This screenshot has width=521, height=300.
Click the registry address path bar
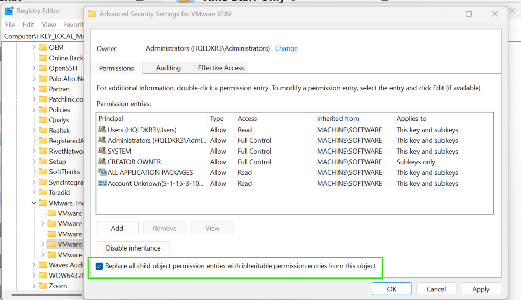(x=43, y=36)
